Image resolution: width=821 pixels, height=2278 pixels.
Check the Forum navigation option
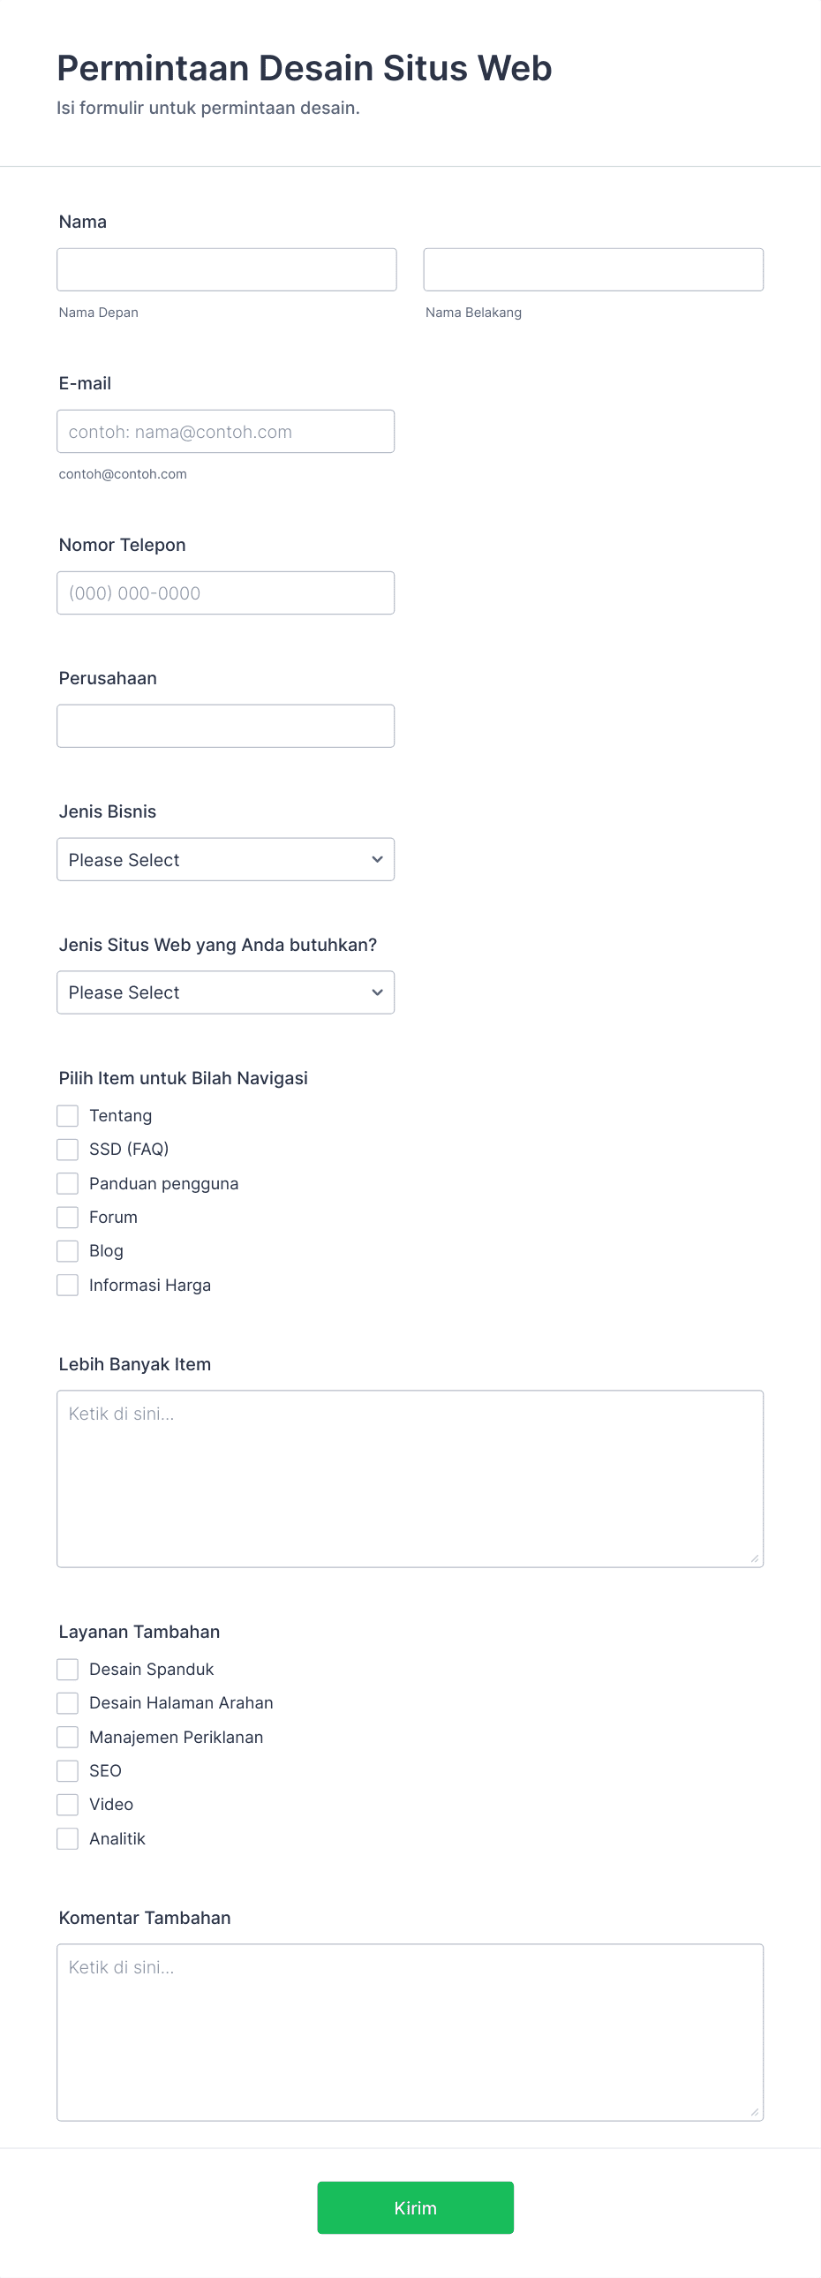point(67,1217)
